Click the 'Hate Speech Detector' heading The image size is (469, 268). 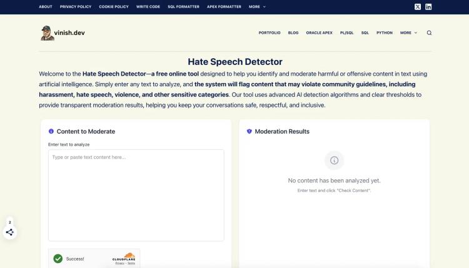click(x=234, y=62)
